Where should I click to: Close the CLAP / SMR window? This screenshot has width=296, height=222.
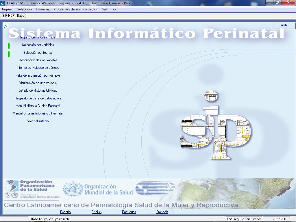(x=288, y=3)
